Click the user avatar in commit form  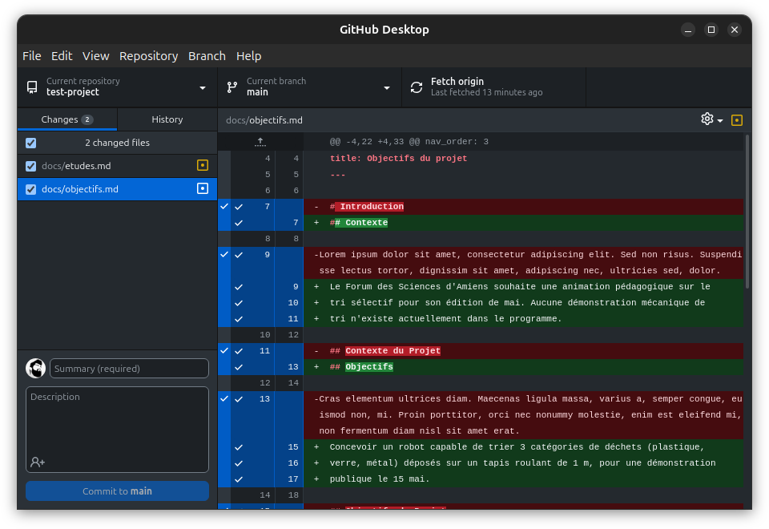coord(35,368)
